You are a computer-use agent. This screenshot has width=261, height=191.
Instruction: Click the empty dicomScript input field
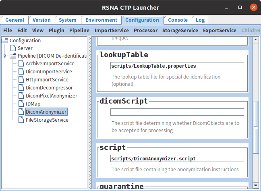(x=177, y=112)
